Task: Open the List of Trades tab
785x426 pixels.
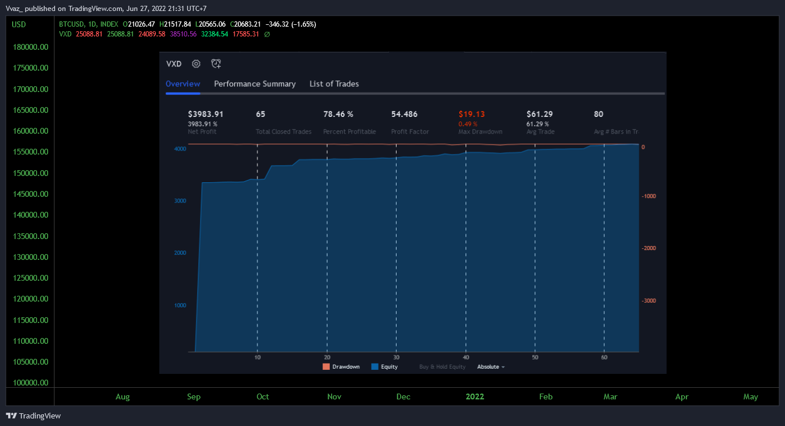Action: pyautogui.click(x=334, y=84)
